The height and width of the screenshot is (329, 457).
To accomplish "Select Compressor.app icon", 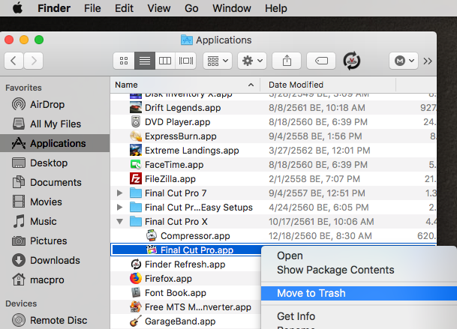I will tap(152, 235).
